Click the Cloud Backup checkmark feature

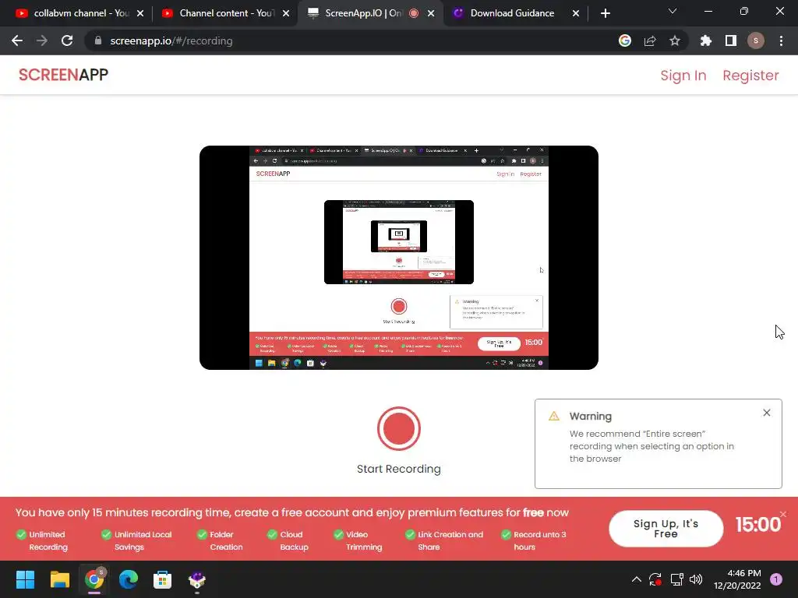coord(288,540)
